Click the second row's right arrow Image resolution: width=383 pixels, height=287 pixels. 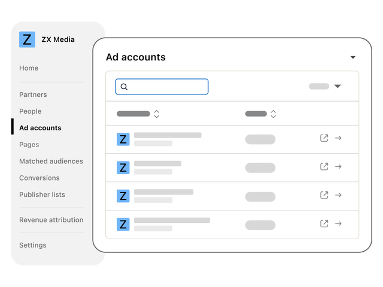[x=338, y=167]
